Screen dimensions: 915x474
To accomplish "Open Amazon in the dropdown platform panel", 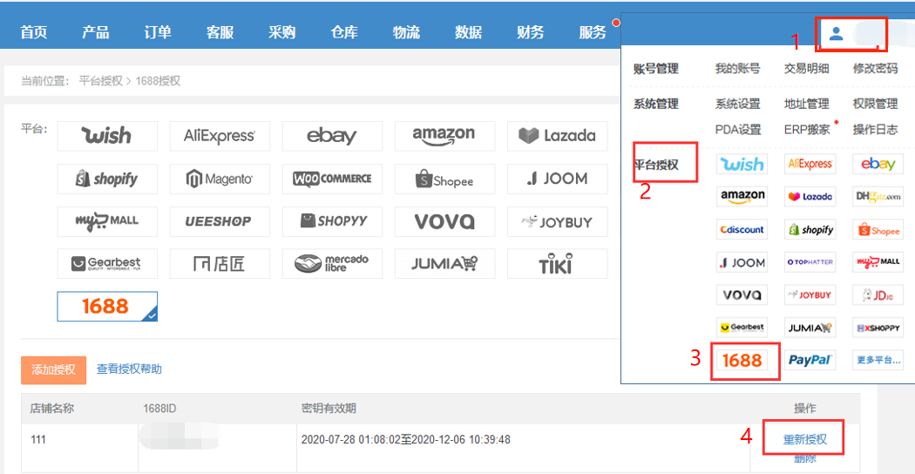I will click(x=742, y=197).
